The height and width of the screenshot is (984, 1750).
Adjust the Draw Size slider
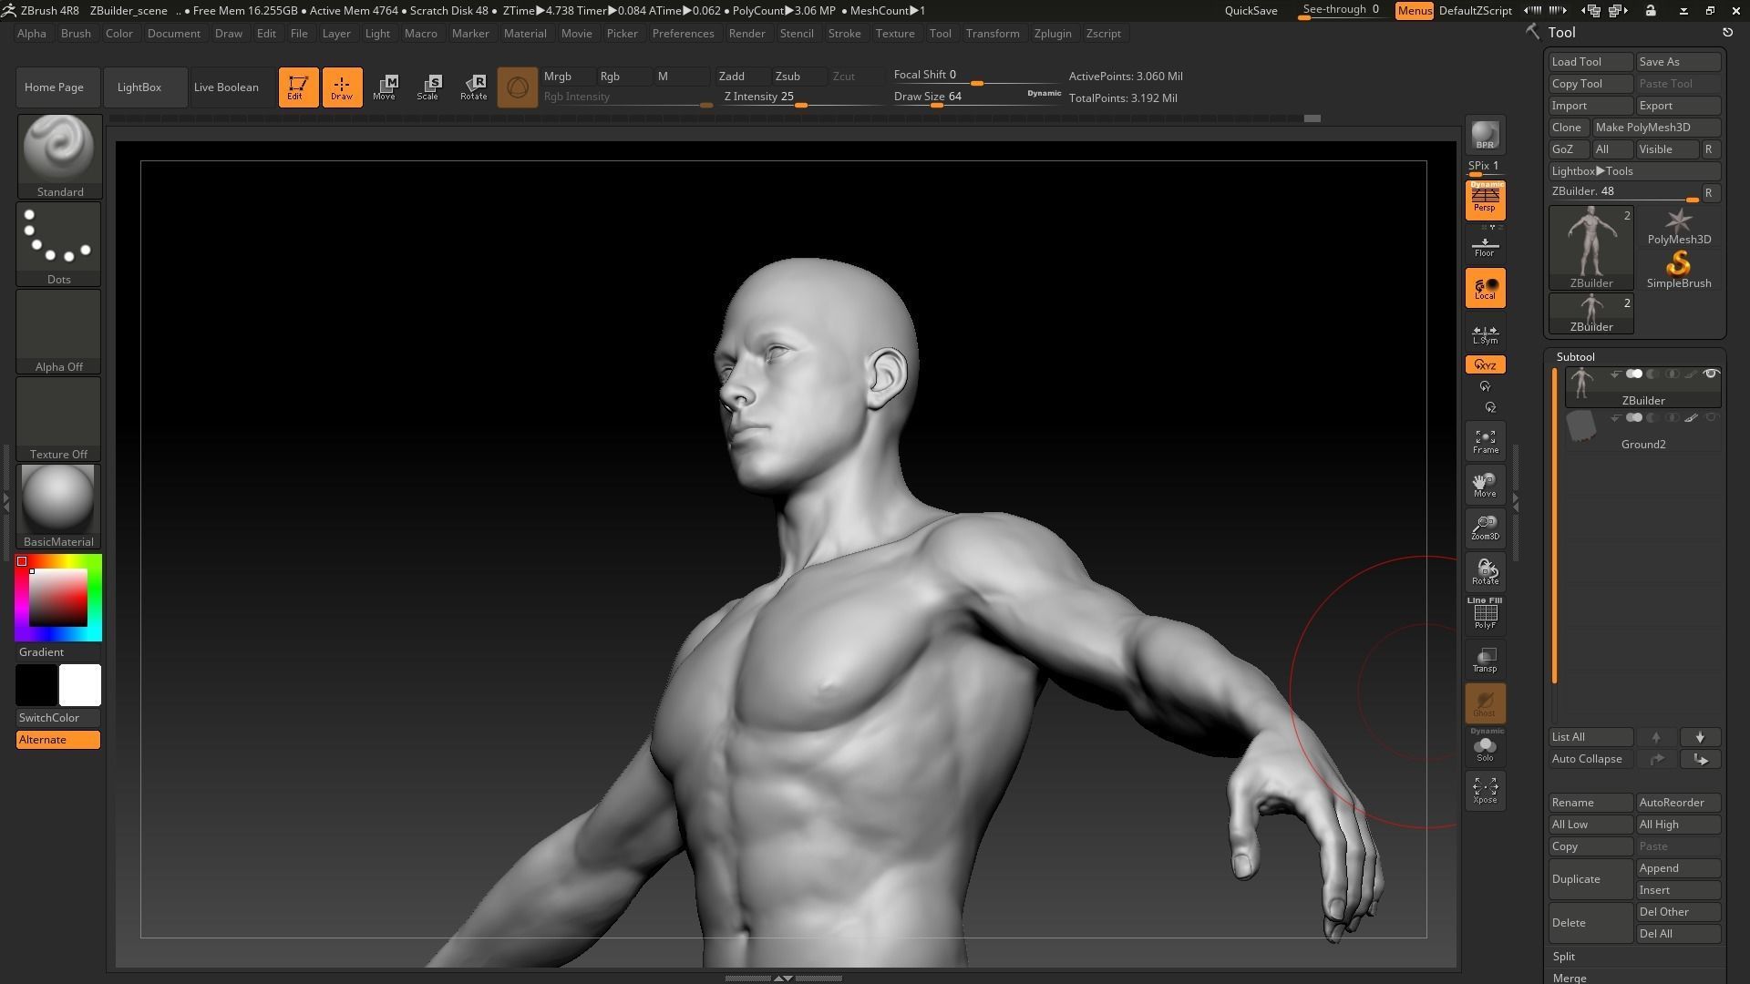coord(976,97)
